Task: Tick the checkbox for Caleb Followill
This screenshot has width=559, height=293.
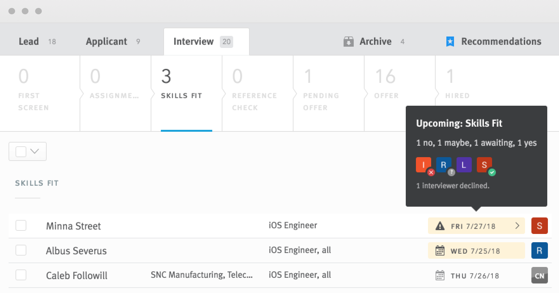Action: pyautogui.click(x=21, y=275)
